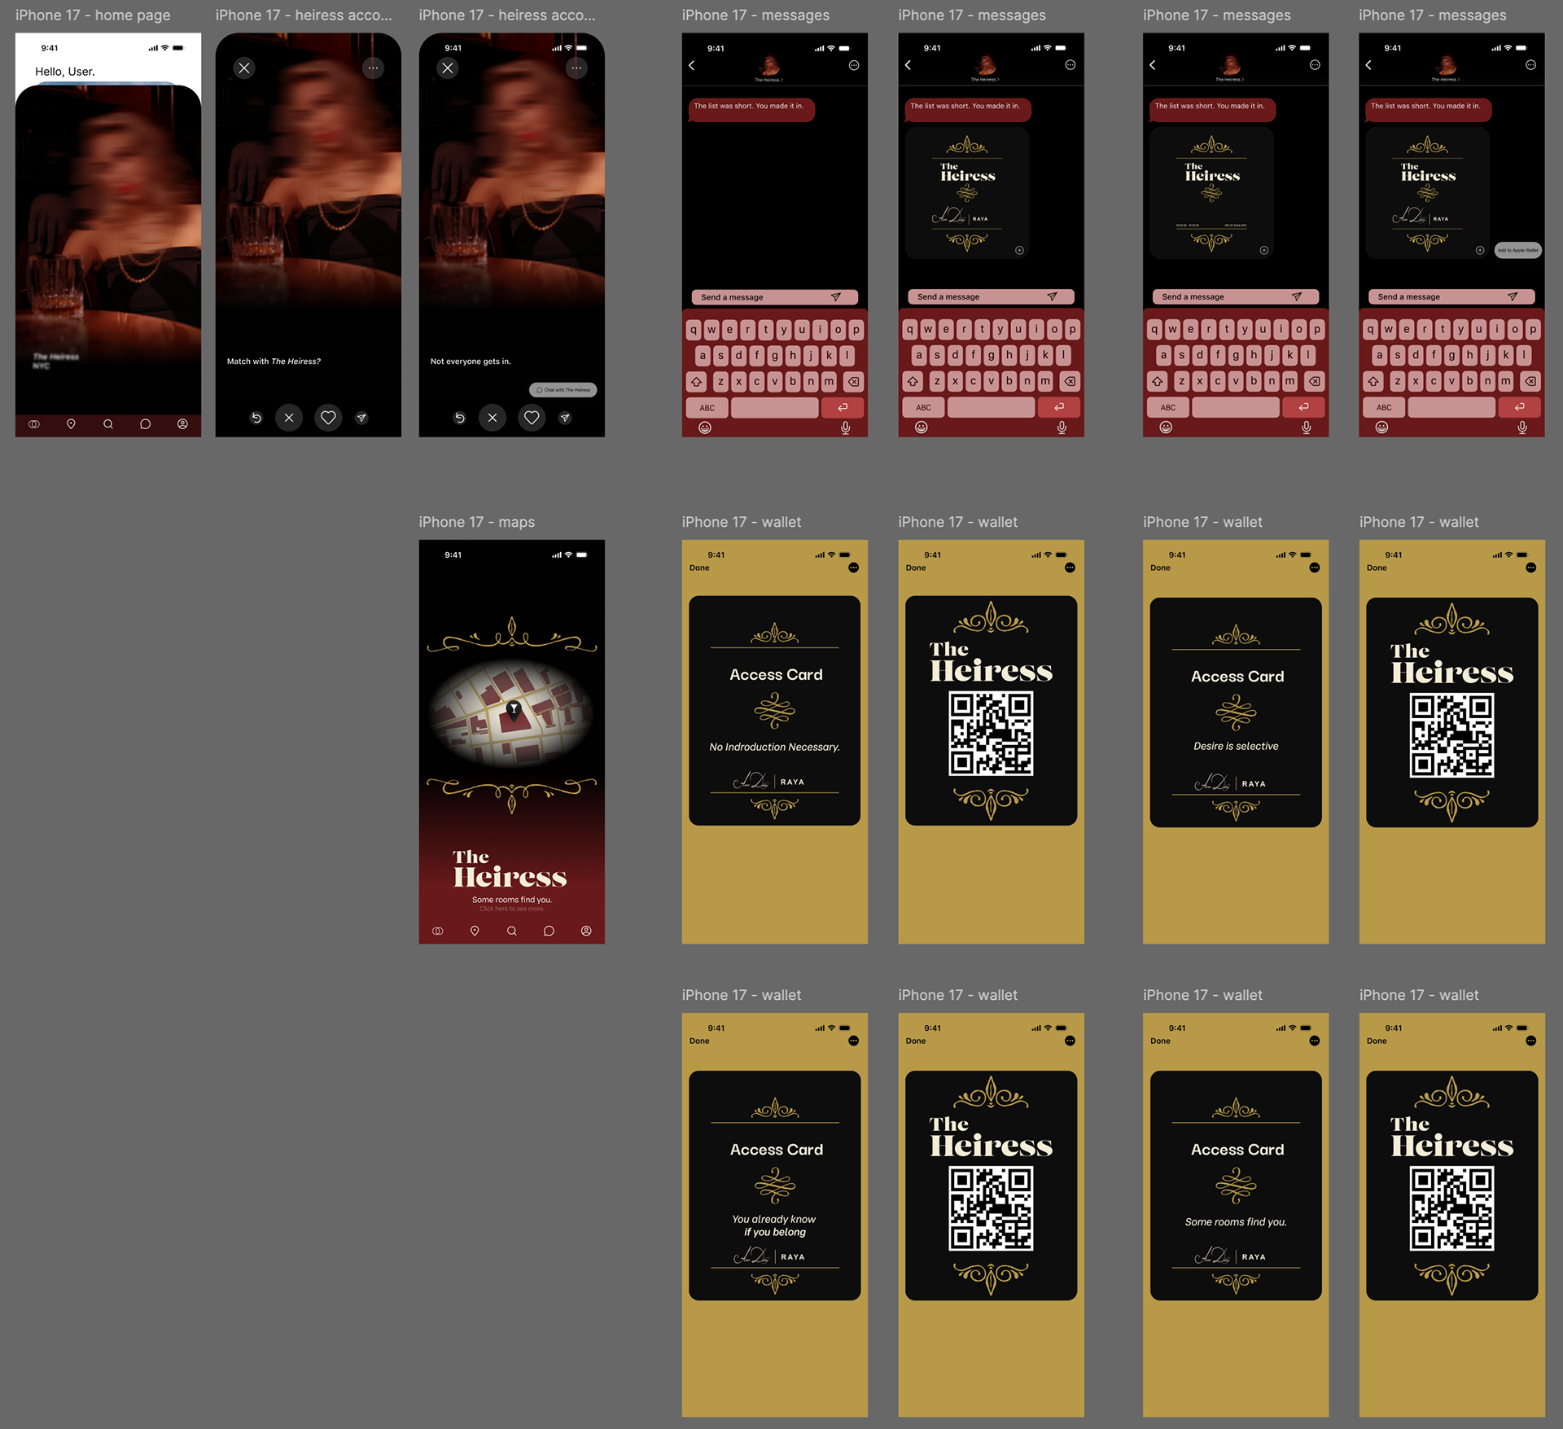Click the Access Card reading "Desire is selective"
The image size is (1563, 1429).
click(x=1236, y=712)
